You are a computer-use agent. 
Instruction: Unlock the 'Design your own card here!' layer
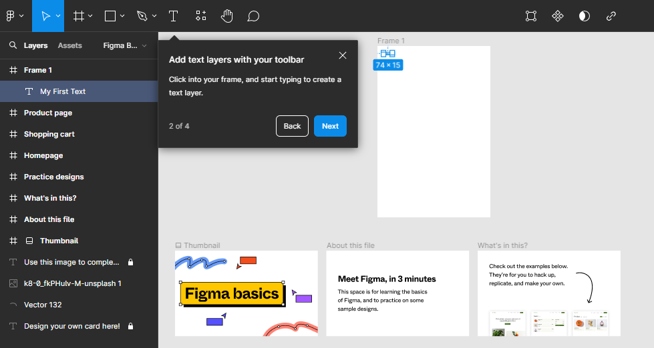click(131, 326)
